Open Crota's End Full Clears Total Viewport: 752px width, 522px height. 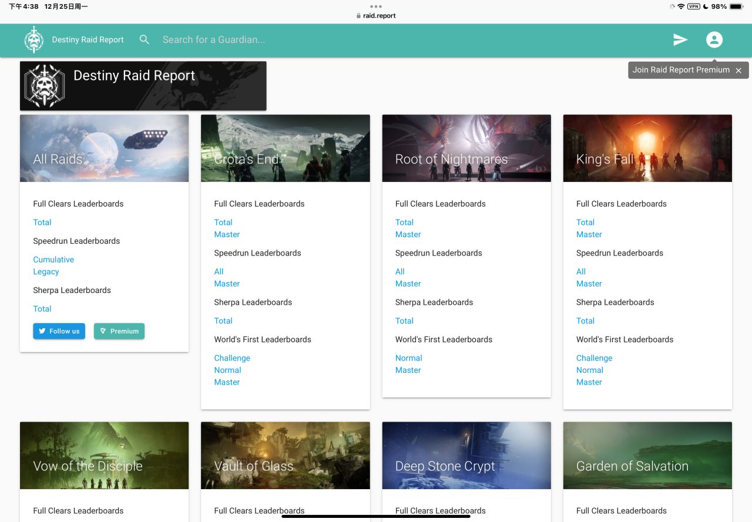pos(223,223)
